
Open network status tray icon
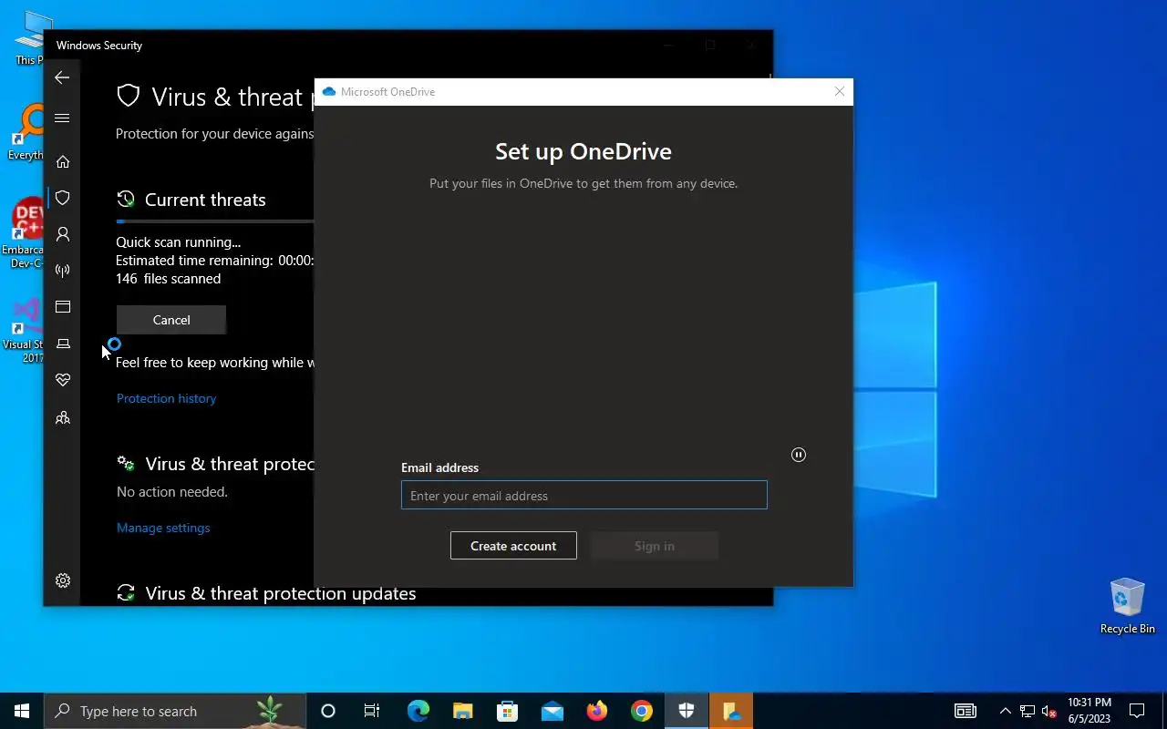coord(1028,711)
